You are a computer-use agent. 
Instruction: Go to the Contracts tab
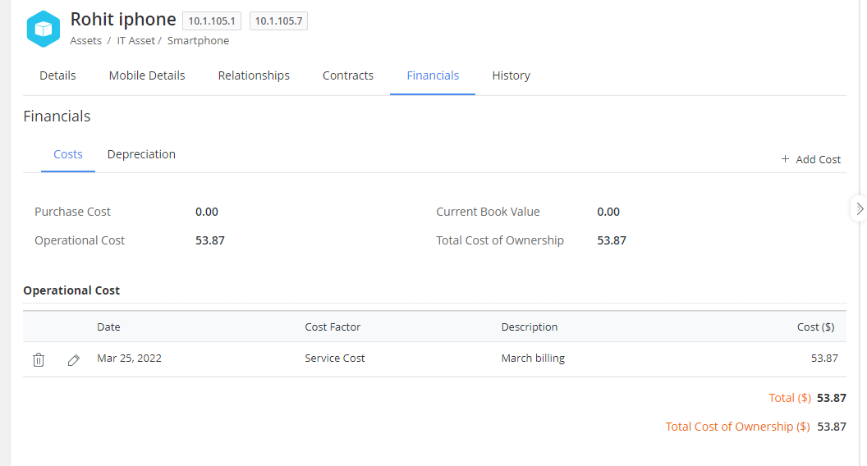[x=348, y=75]
